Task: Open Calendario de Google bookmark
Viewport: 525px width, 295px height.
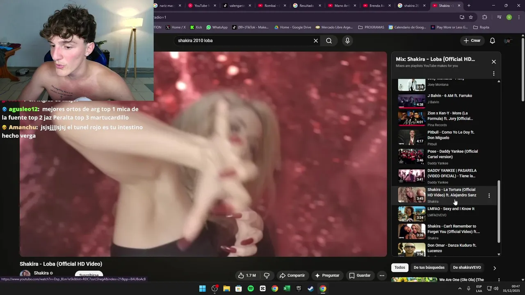Action: point(407,27)
